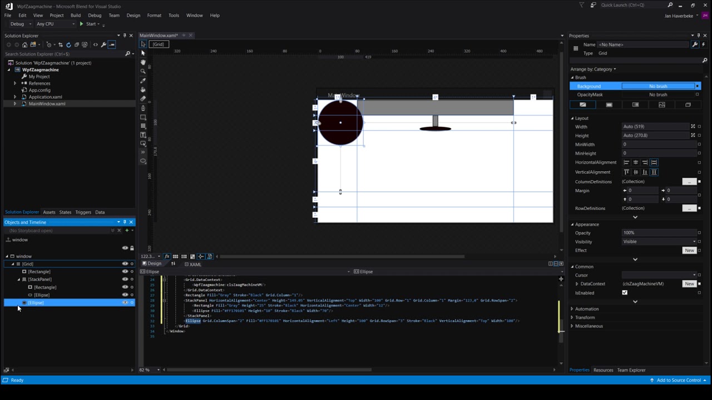Open the Debug configuration dropdown
Viewport: 712px width, 400px height.
pyautogui.click(x=21, y=24)
